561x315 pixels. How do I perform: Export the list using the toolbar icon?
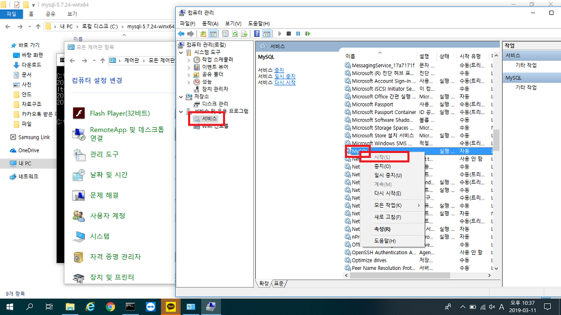point(244,33)
